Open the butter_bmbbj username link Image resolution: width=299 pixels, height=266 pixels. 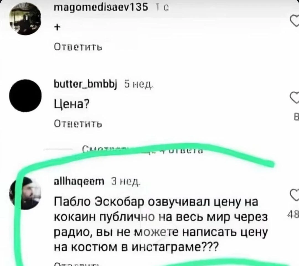[86, 84]
